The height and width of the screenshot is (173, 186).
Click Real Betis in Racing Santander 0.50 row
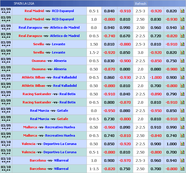tap(67, 94)
